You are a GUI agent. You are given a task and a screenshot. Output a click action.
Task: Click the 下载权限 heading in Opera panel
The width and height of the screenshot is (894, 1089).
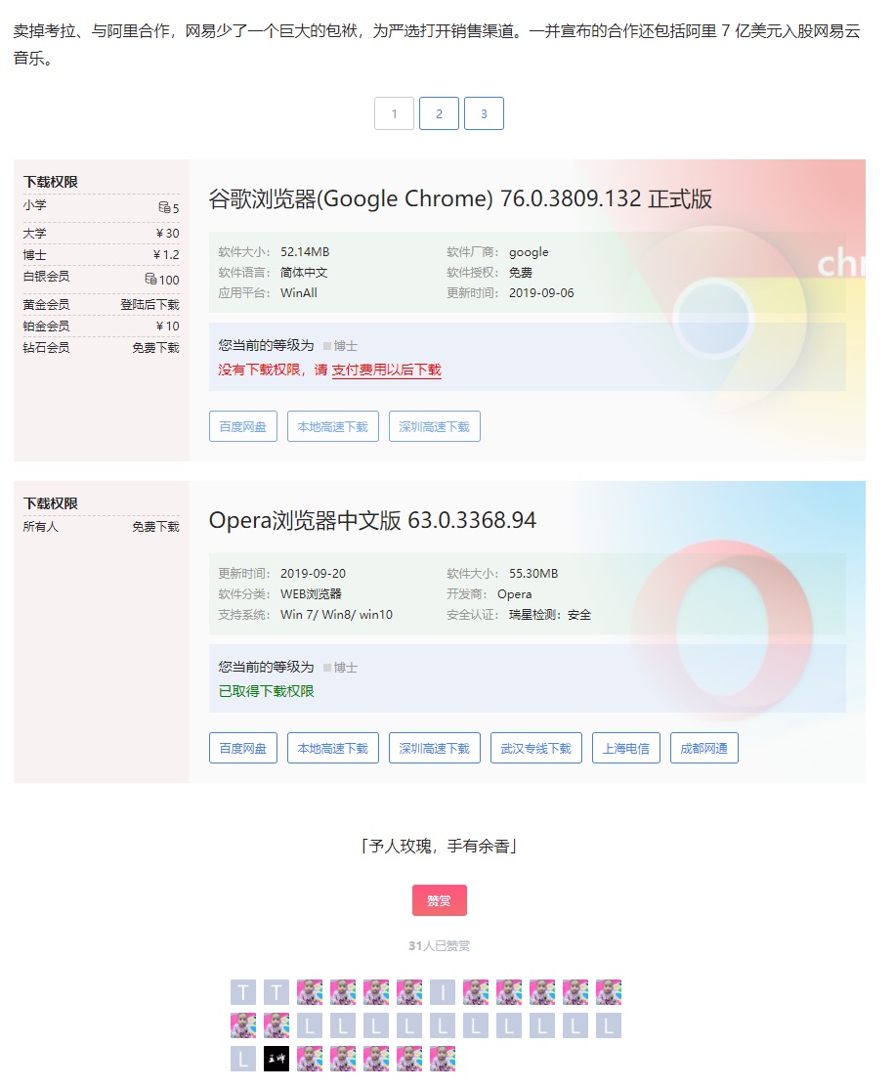(51, 503)
